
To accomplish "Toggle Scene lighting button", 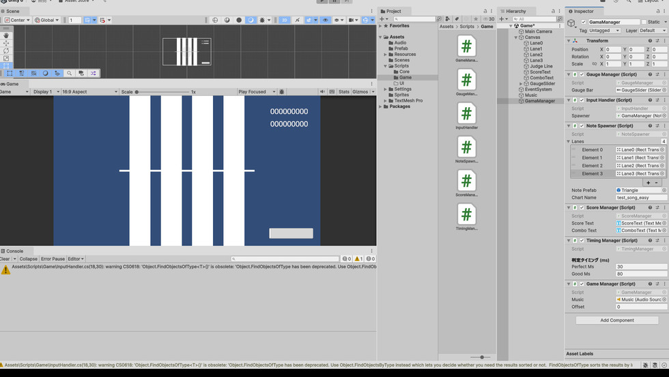I will [298, 20].
